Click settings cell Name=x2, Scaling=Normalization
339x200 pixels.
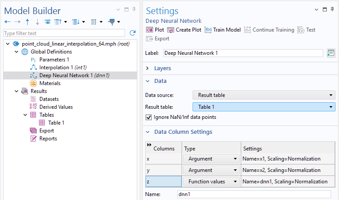288,170
